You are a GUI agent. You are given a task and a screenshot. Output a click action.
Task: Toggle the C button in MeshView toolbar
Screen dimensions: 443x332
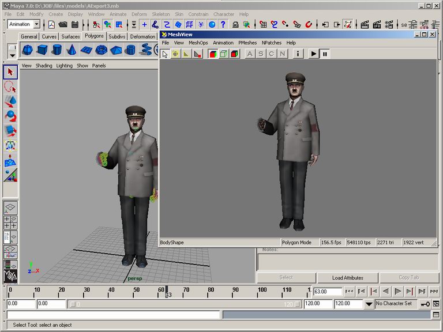[x=272, y=54]
